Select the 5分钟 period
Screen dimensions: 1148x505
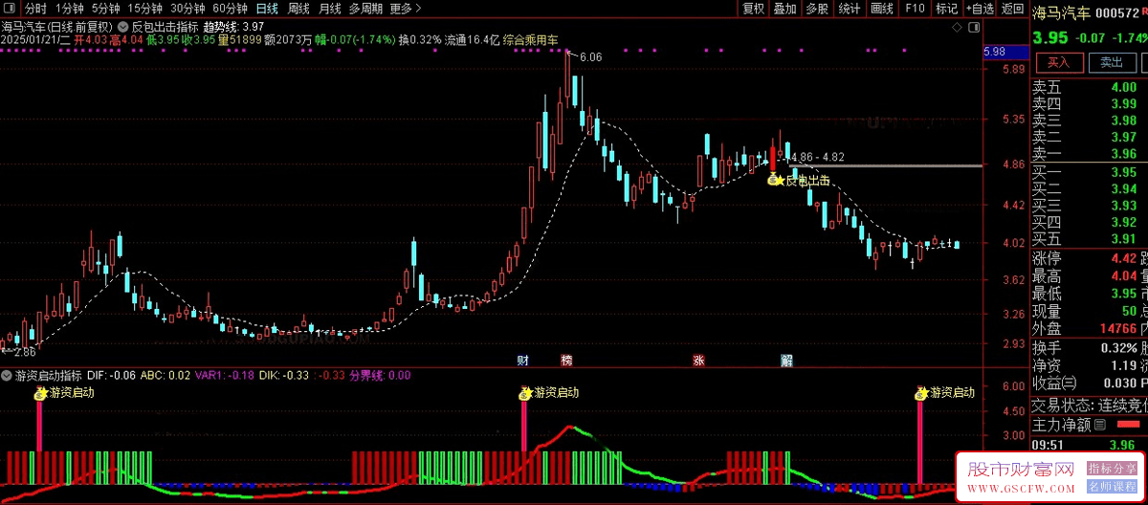pyautogui.click(x=106, y=9)
